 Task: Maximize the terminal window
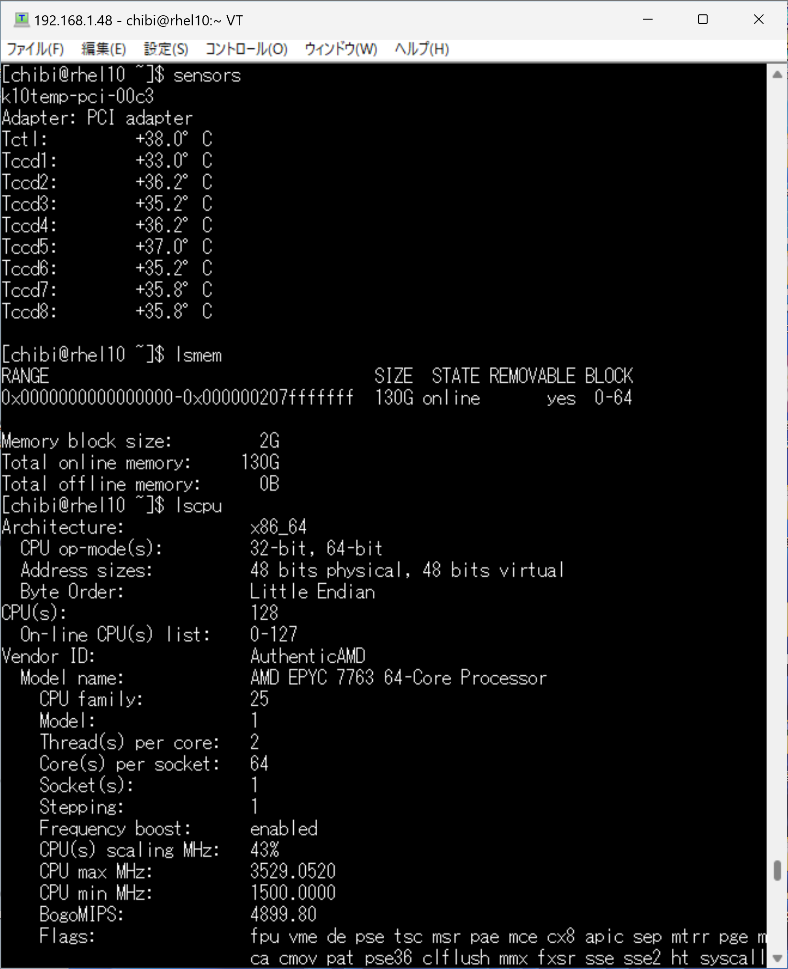point(703,20)
